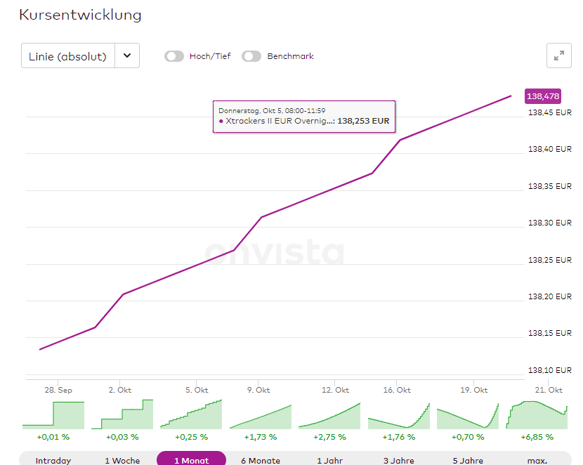Switch to 1 Woche time range
The width and height of the screenshot is (583, 465).
click(x=122, y=460)
